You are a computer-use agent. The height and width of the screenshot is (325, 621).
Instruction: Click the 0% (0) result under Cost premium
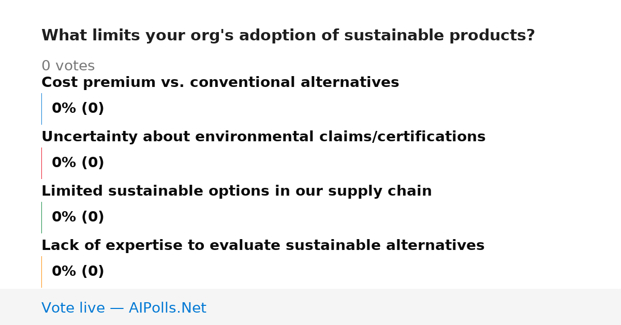(x=78, y=109)
